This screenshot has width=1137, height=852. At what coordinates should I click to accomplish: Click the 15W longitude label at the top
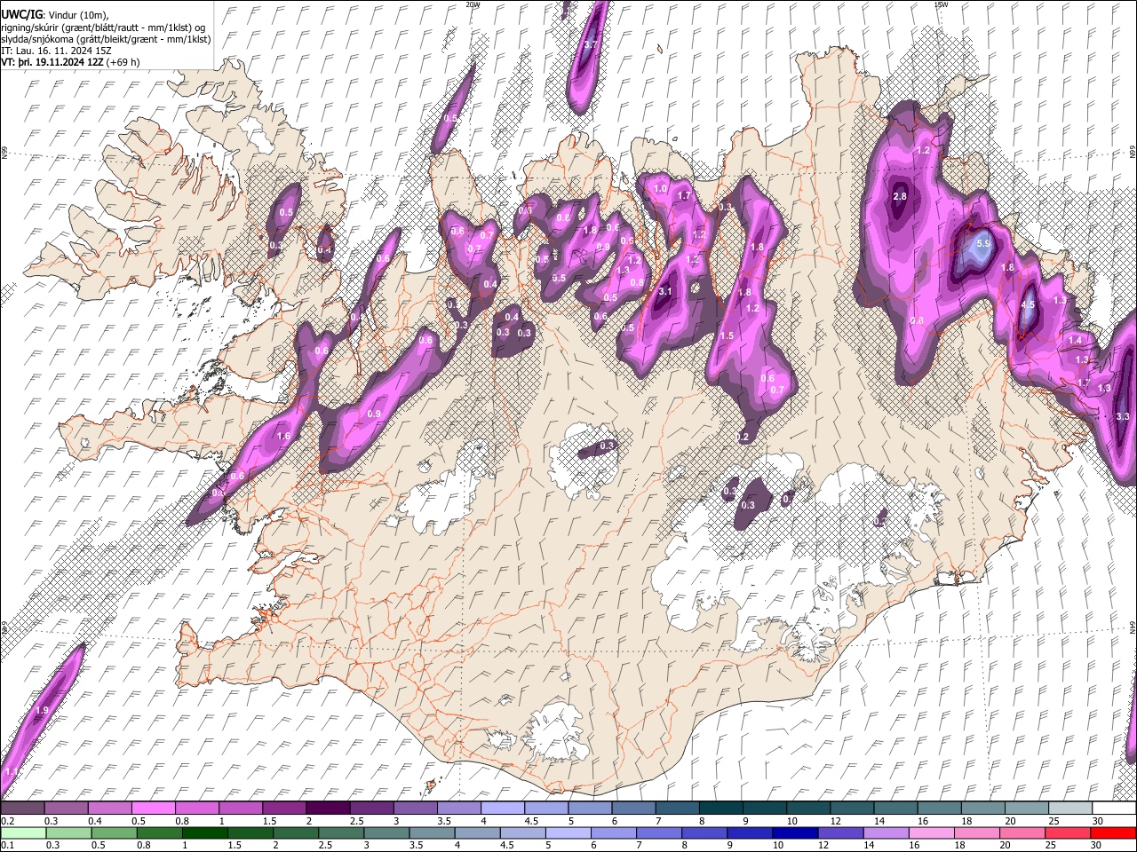pyautogui.click(x=941, y=4)
